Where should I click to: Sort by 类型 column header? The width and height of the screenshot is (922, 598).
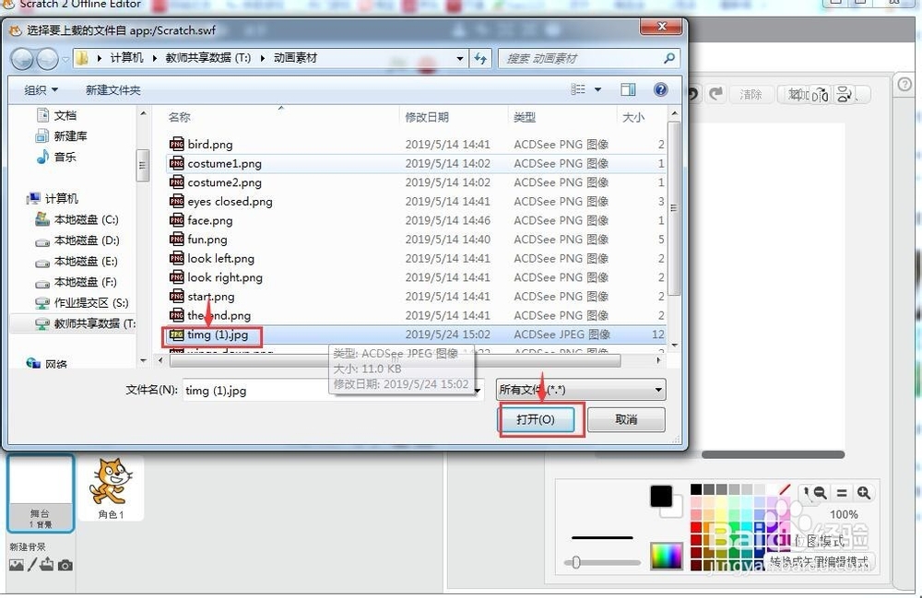click(525, 117)
